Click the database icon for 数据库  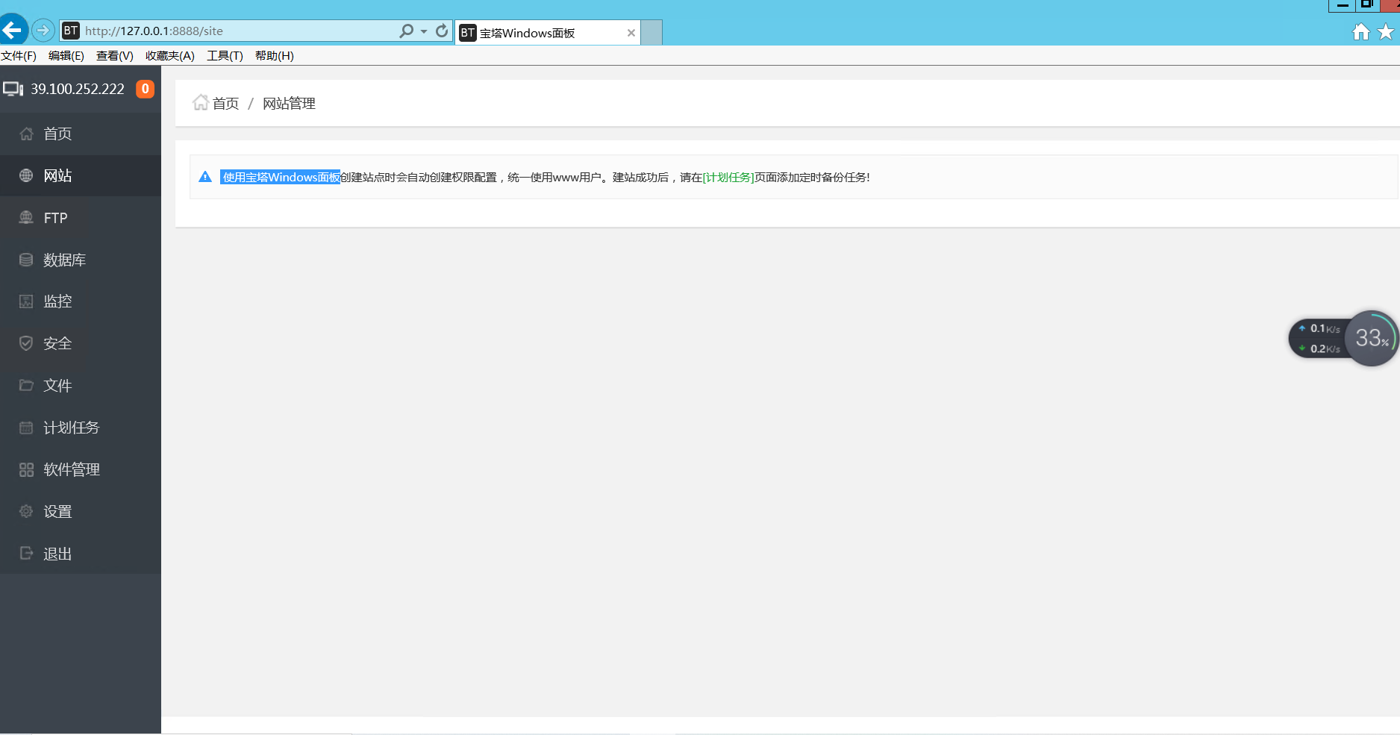26,260
